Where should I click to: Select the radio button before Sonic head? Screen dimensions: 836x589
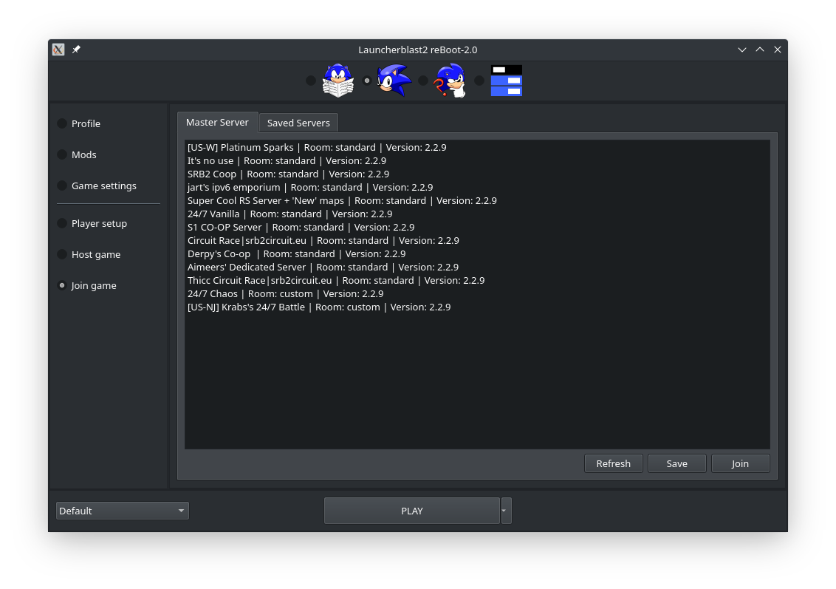coord(367,81)
